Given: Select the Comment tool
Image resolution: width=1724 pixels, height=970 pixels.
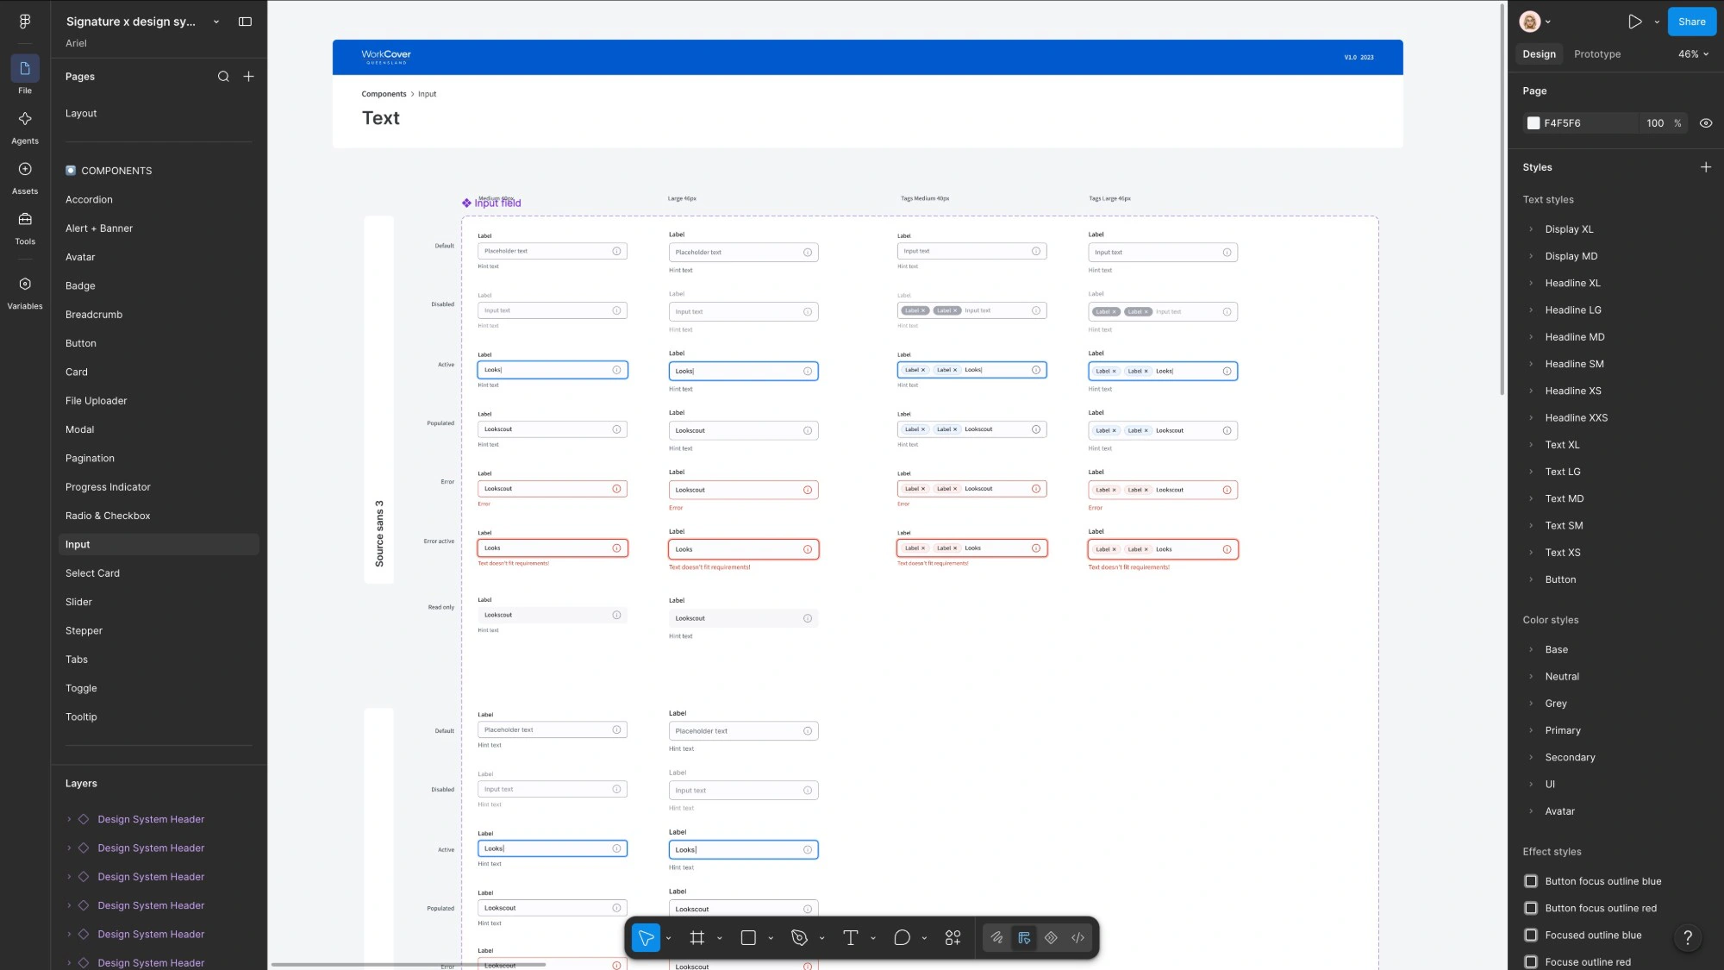Looking at the screenshot, I should coord(902,937).
